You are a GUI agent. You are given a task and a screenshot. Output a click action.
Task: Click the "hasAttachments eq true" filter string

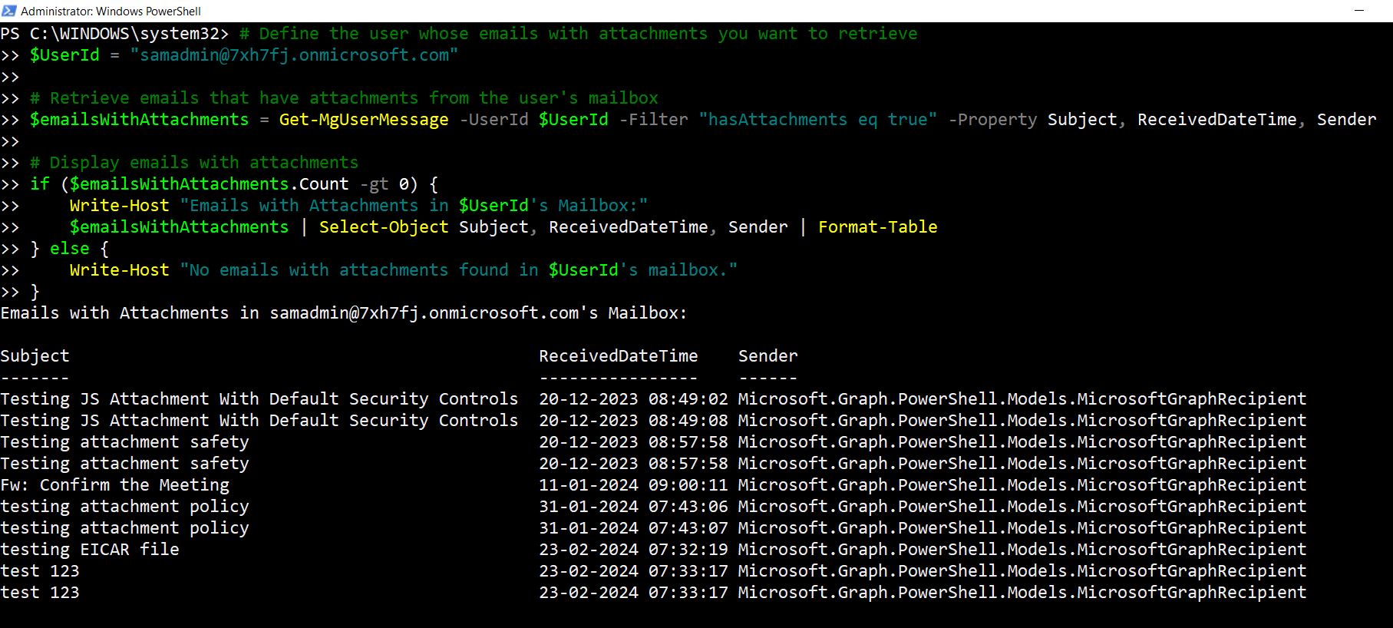pyautogui.click(x=817, y=120)
